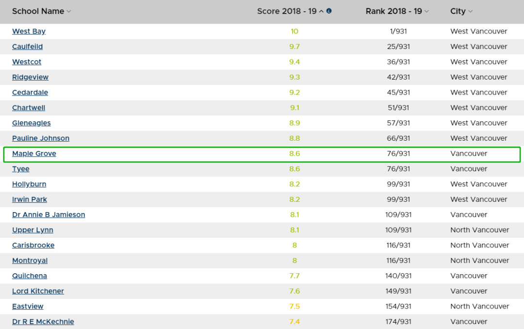Click Eastview's score 7.5
Viewport: 524px width, 329px height.
pos(295,307)
